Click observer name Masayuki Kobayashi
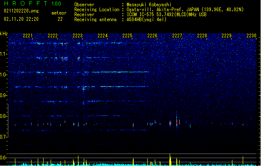Screen dimensions: 261x166 tap(149, 5)
